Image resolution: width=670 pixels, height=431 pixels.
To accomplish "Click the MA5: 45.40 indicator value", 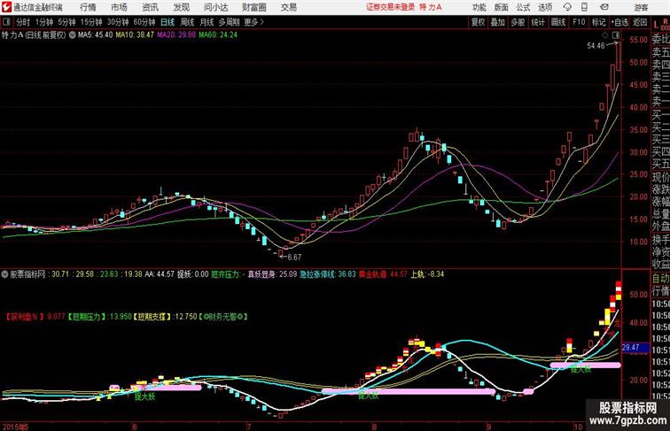I will [x=96, y=35].
